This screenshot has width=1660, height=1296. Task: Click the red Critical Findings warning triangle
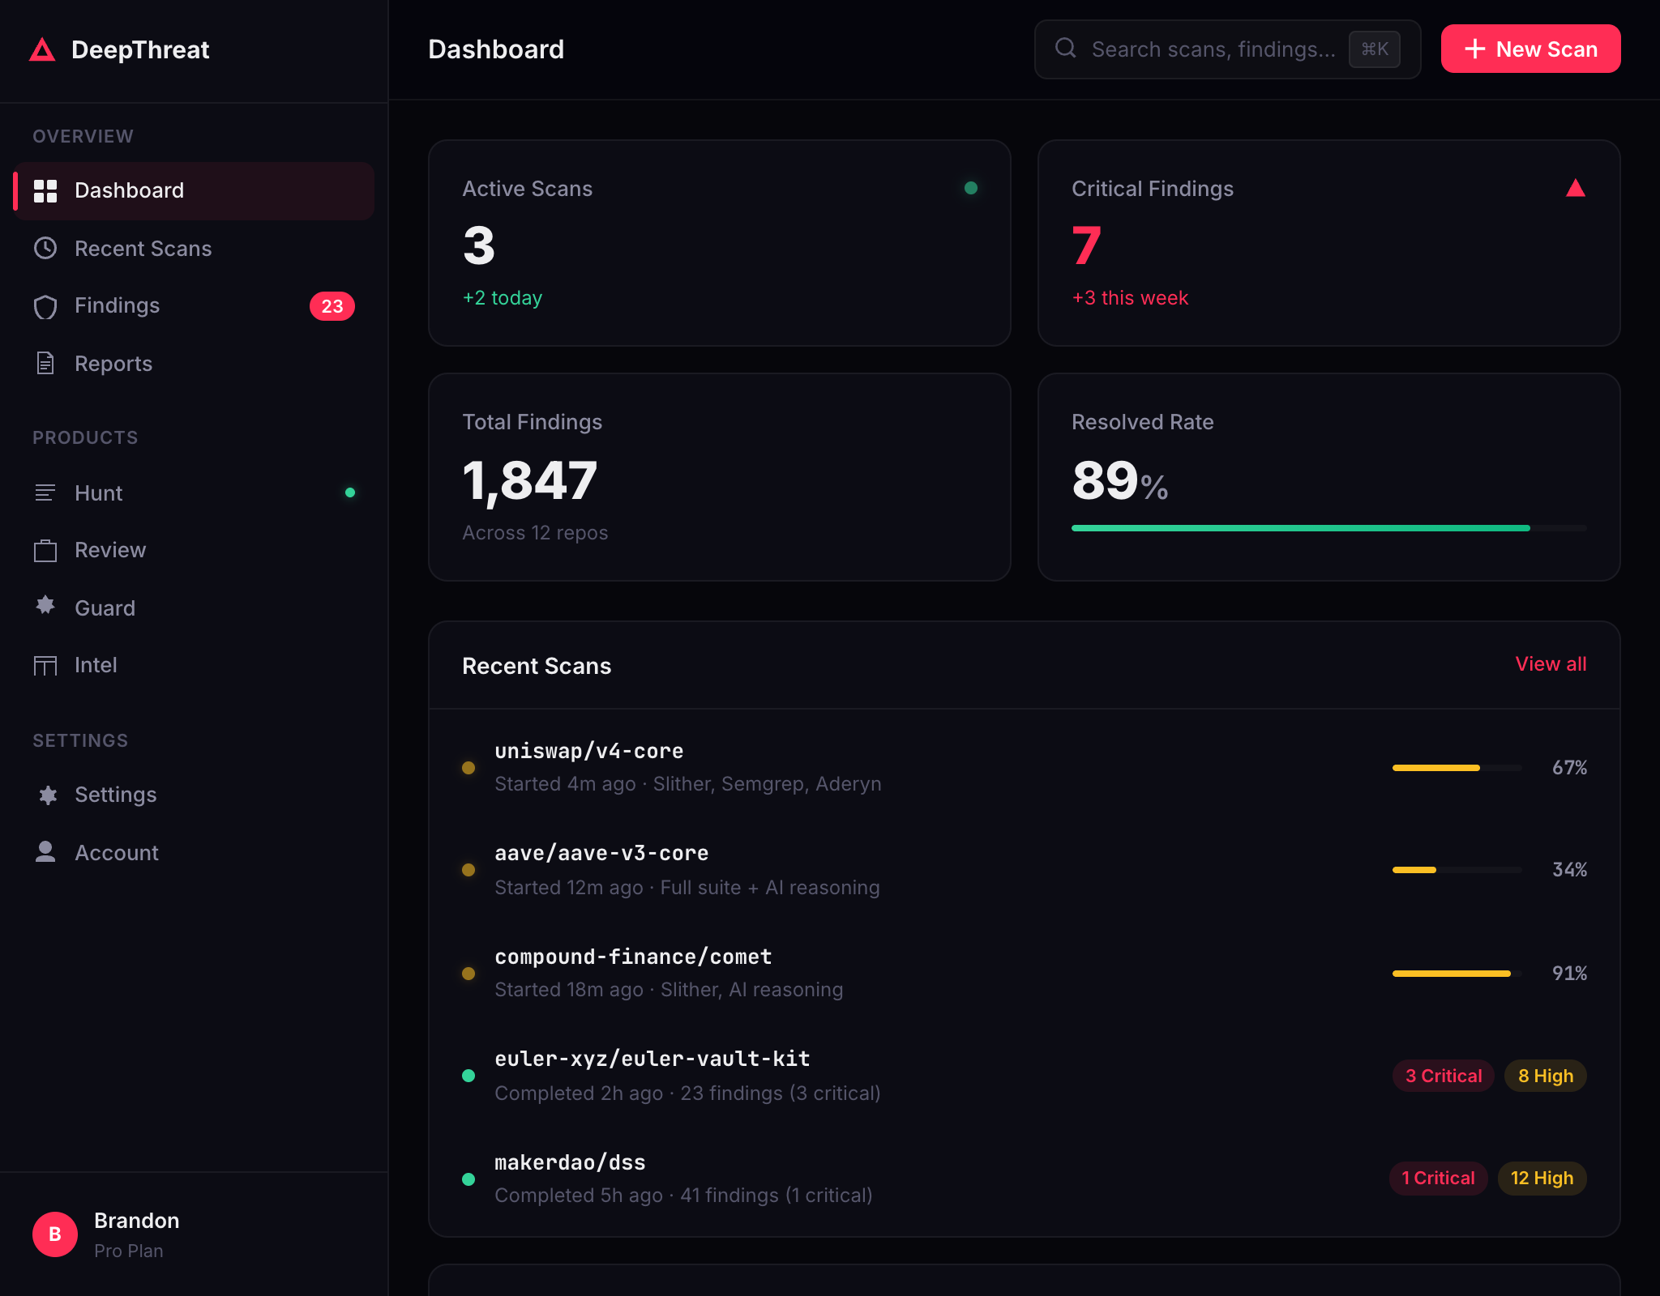coord(1575,189)
